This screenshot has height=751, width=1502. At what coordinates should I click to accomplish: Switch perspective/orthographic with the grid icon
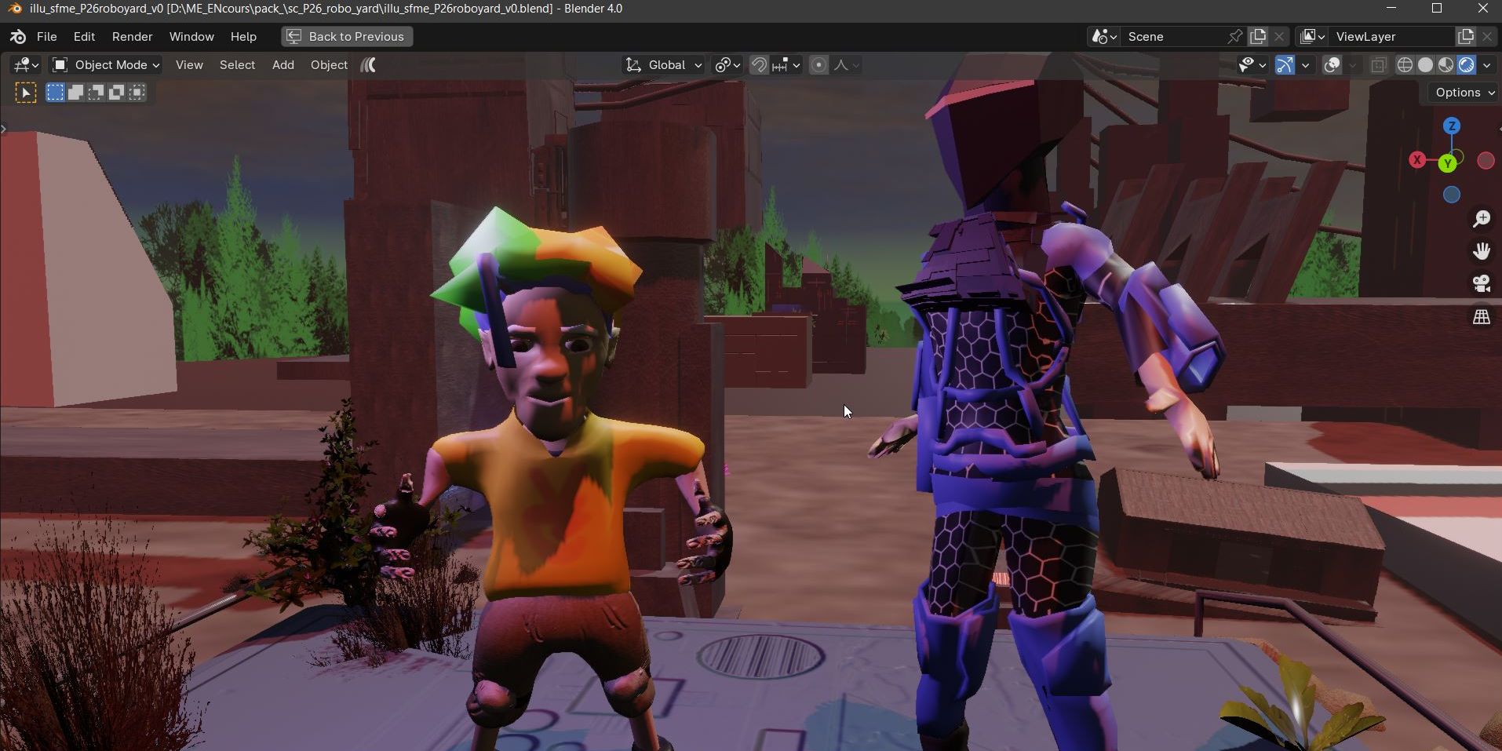(1481, 317)
